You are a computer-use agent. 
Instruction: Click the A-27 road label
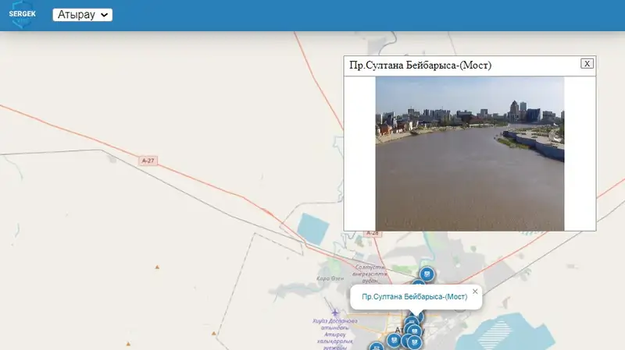148,160
